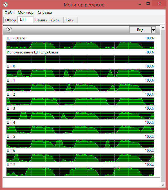This screenshot has width=168, height=190.
Task: Click the ЦП 0 core graph
Action: (80, 73)
